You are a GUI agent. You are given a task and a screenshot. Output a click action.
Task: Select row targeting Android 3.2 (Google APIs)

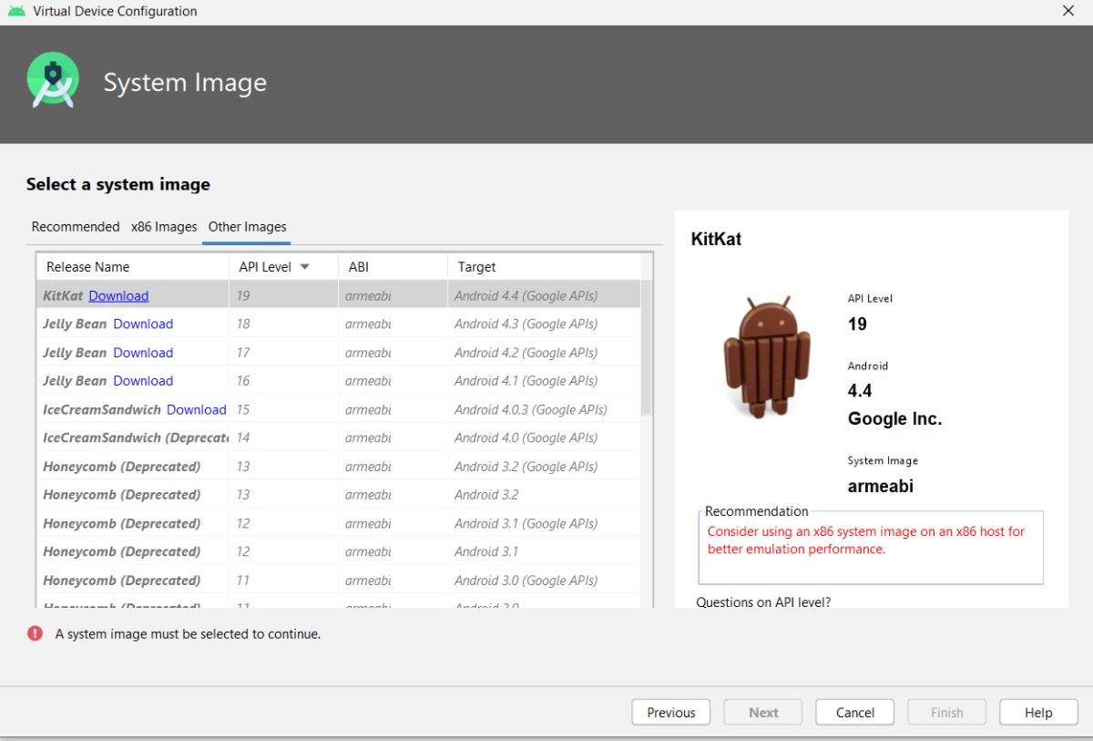339,466
